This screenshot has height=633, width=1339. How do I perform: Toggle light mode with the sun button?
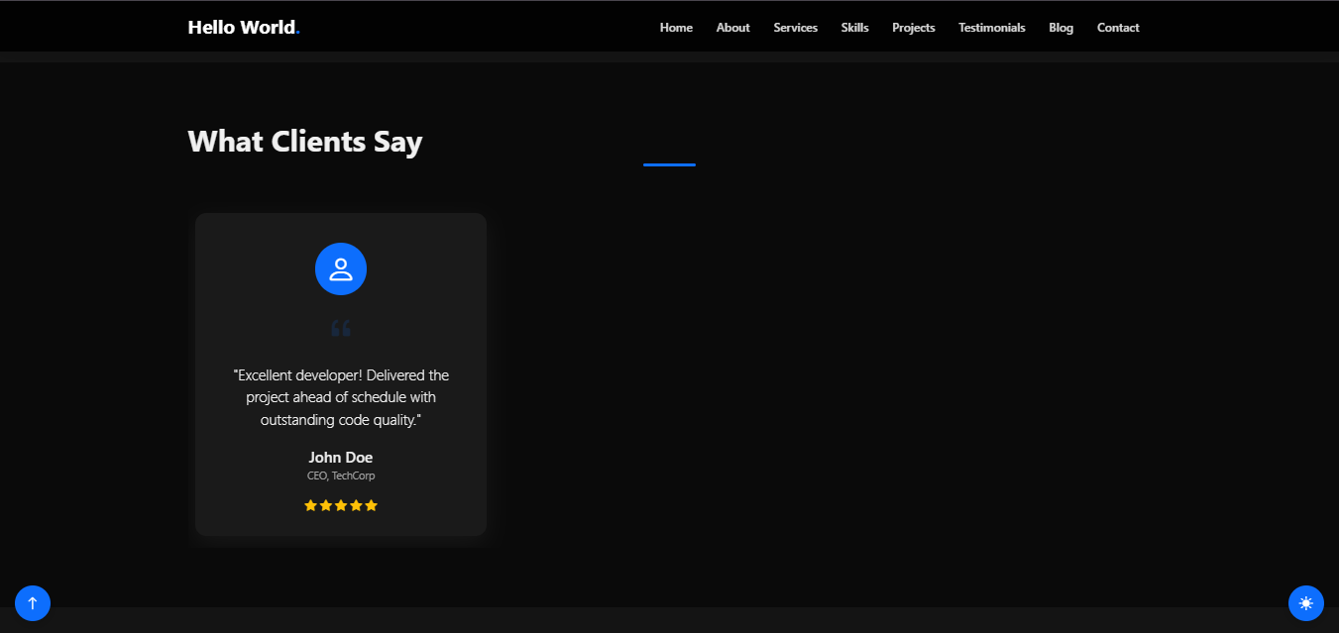(1305, 602)
